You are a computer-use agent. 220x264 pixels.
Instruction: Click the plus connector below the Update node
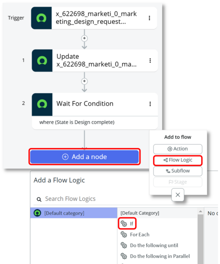pyautogui.click(x=84, y=81)
